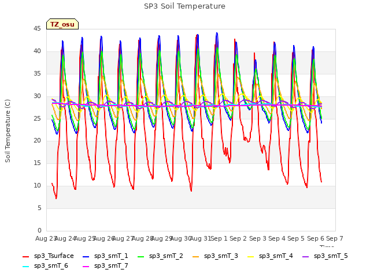Click the green sp3_smT_2 legend swatch

141,256
